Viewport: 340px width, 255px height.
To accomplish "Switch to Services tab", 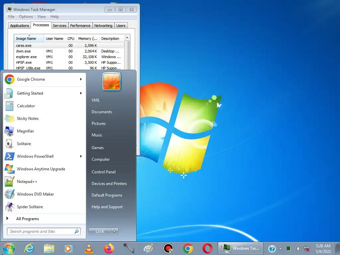I will point(59,26).
